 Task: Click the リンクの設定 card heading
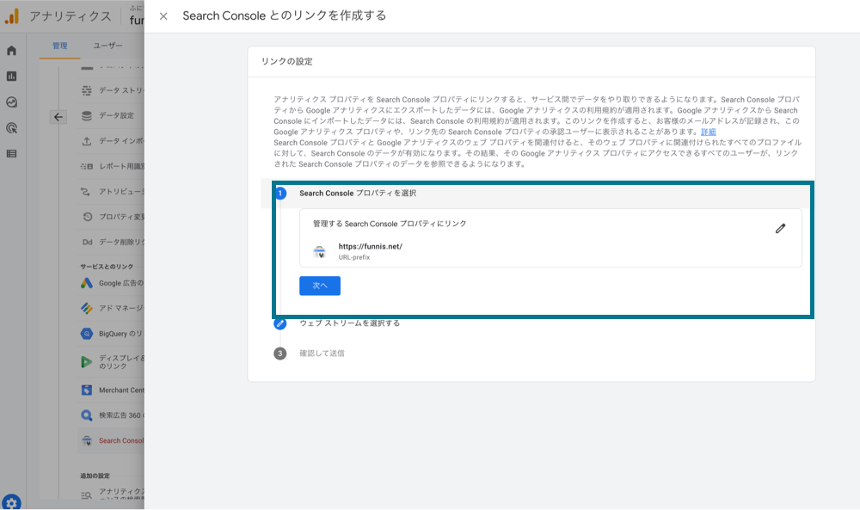coord(287,61)
